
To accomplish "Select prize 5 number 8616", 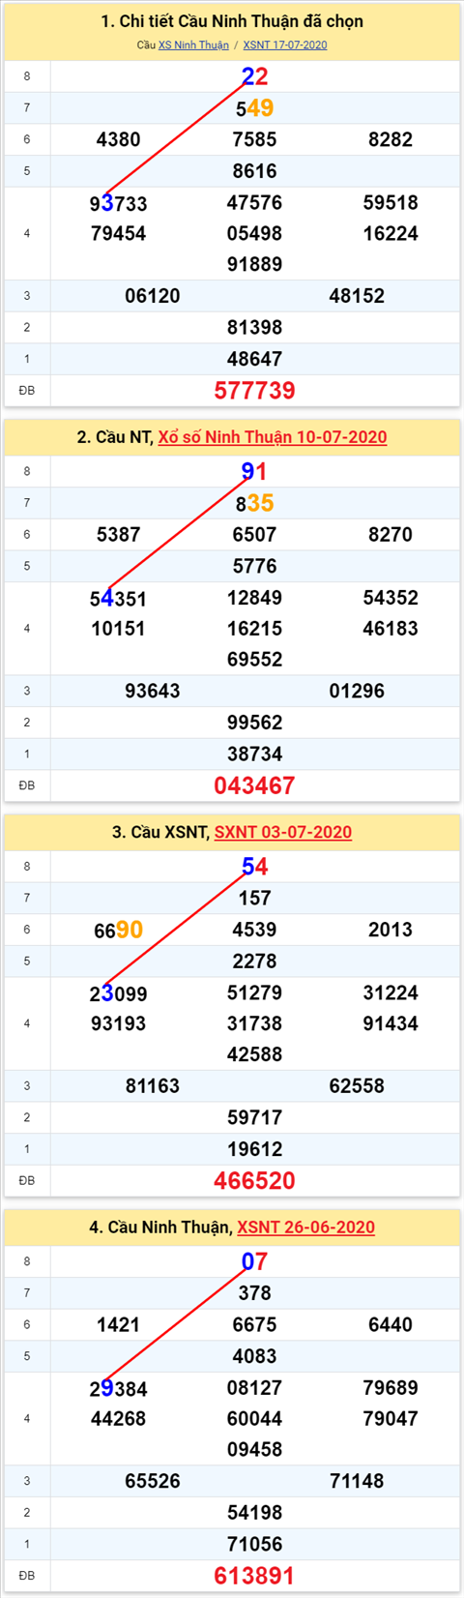I will coord(254,171).
